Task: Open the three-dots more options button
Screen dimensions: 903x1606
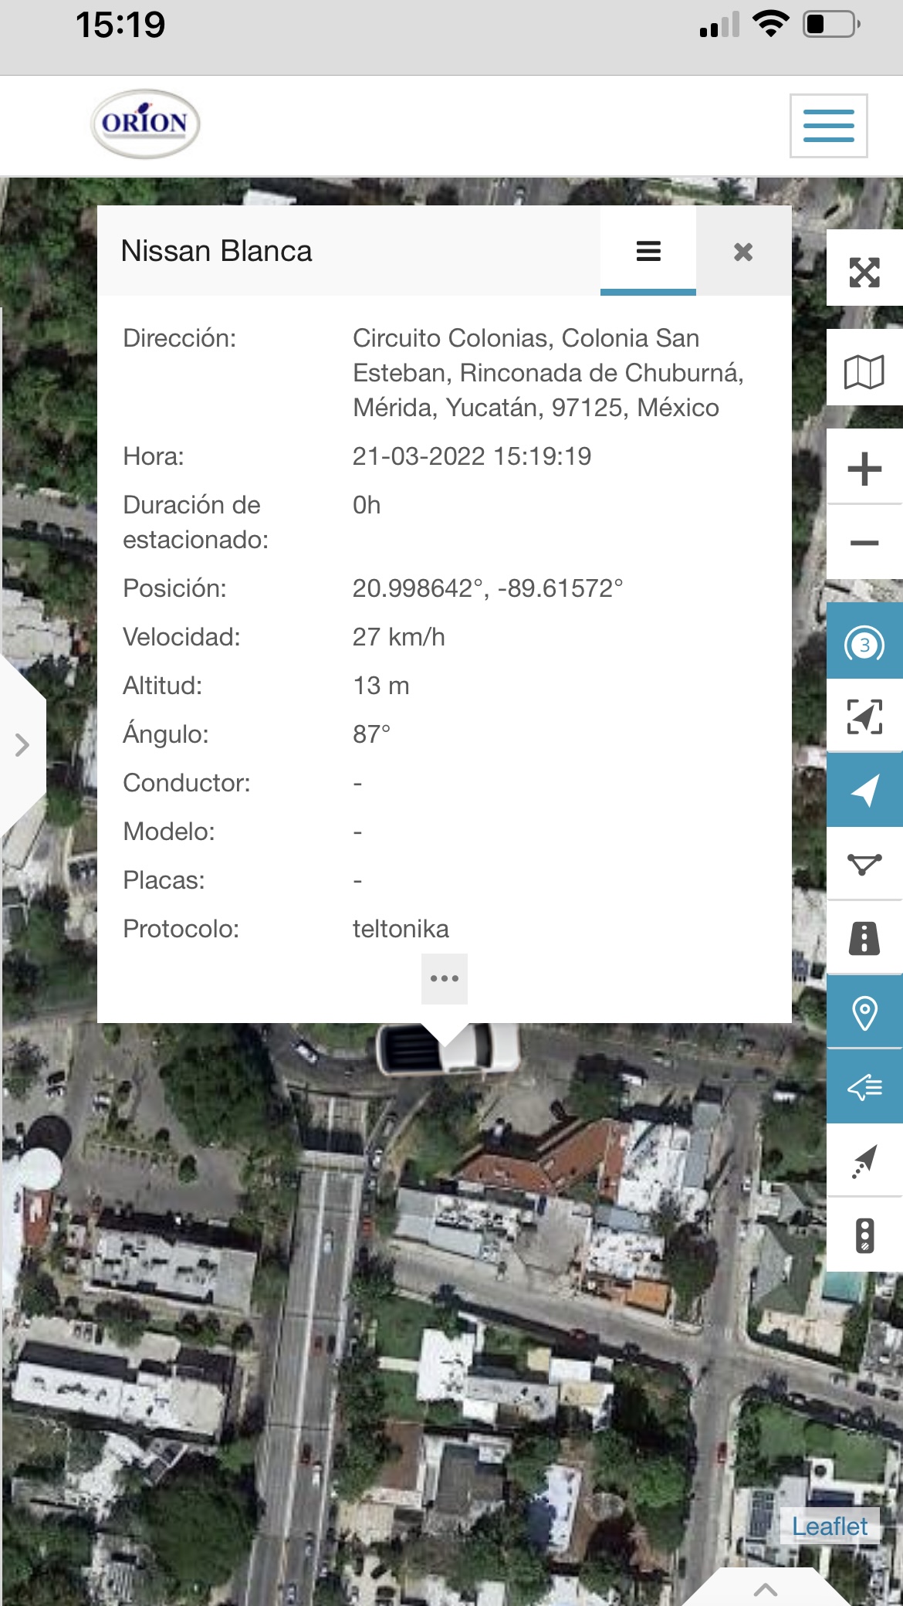Action: [445, 978]
